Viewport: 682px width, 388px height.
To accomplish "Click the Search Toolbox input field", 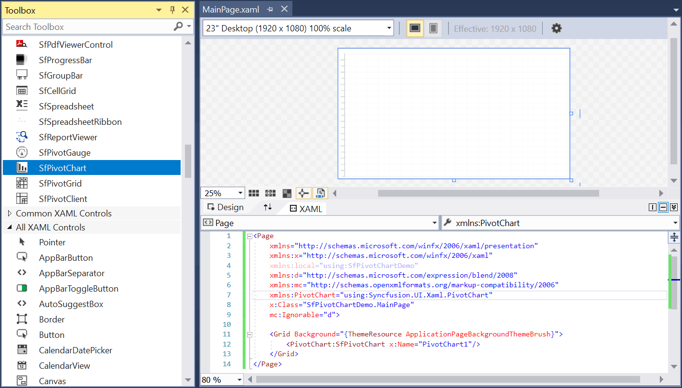I will [88, 27].
